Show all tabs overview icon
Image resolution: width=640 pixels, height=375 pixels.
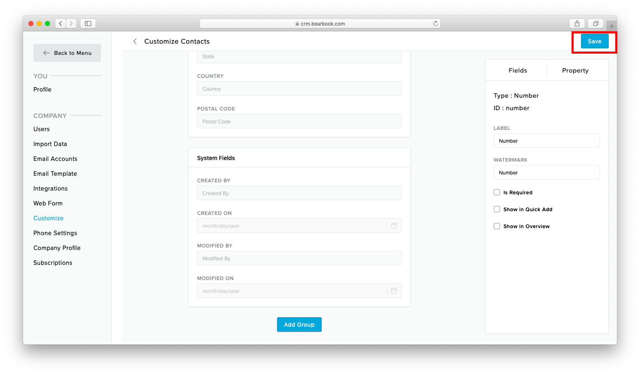pyautogui.click(x=596, y=24)
